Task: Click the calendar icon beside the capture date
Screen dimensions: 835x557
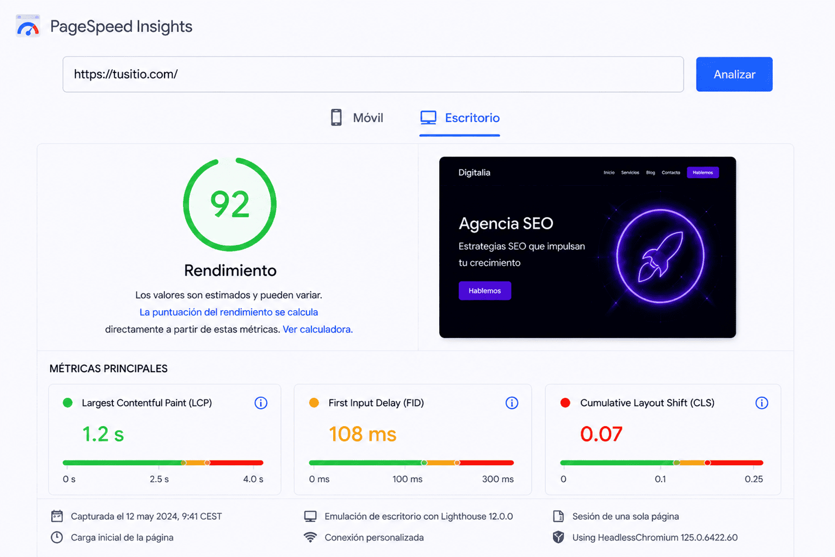Action: (x=57, y=516)
